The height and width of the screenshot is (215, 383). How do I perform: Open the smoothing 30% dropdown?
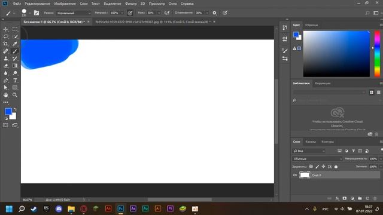coord(207,13)
